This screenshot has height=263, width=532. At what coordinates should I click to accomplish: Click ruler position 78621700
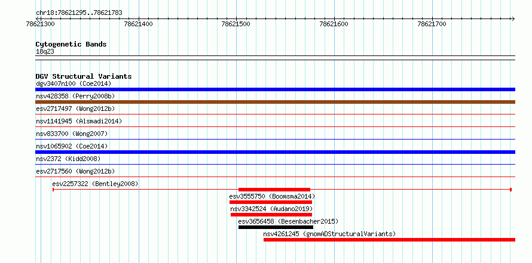point(432,24)
